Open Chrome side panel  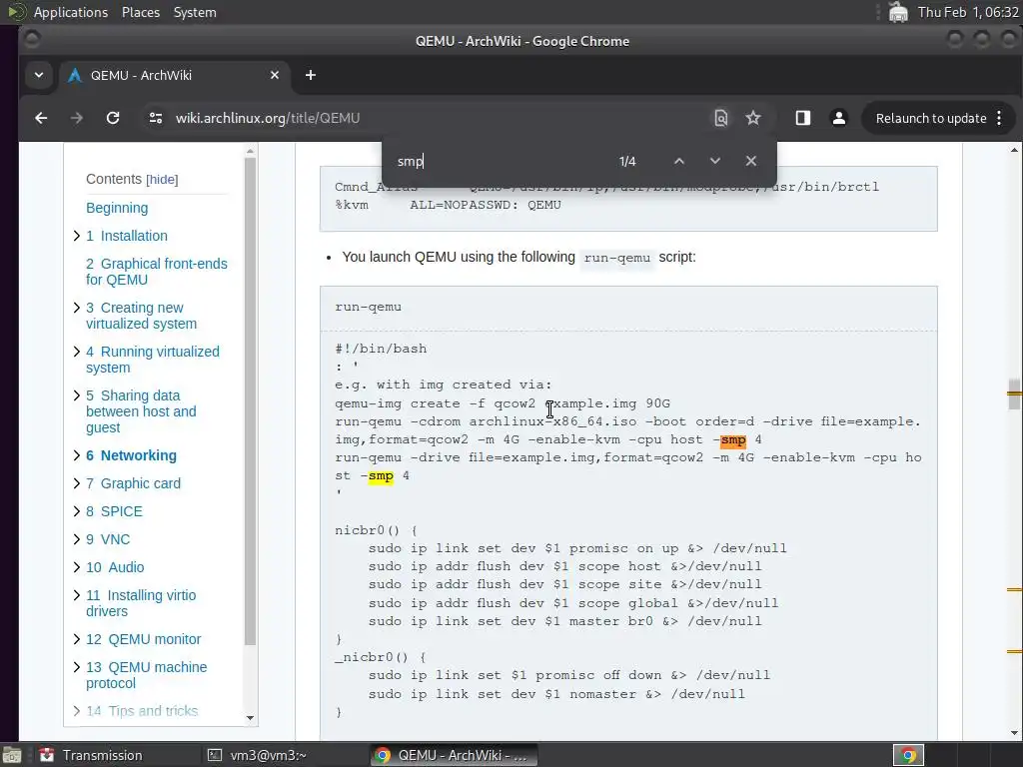coord(802,118)
